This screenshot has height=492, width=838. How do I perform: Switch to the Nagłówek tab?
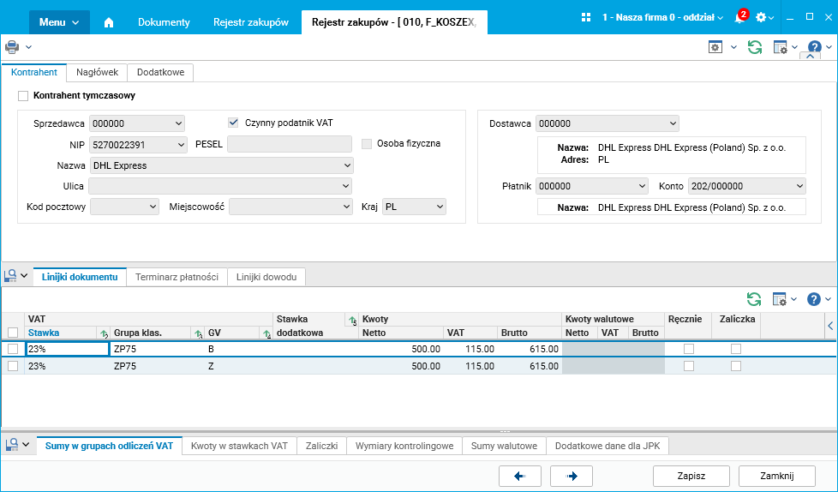point(98,72)
